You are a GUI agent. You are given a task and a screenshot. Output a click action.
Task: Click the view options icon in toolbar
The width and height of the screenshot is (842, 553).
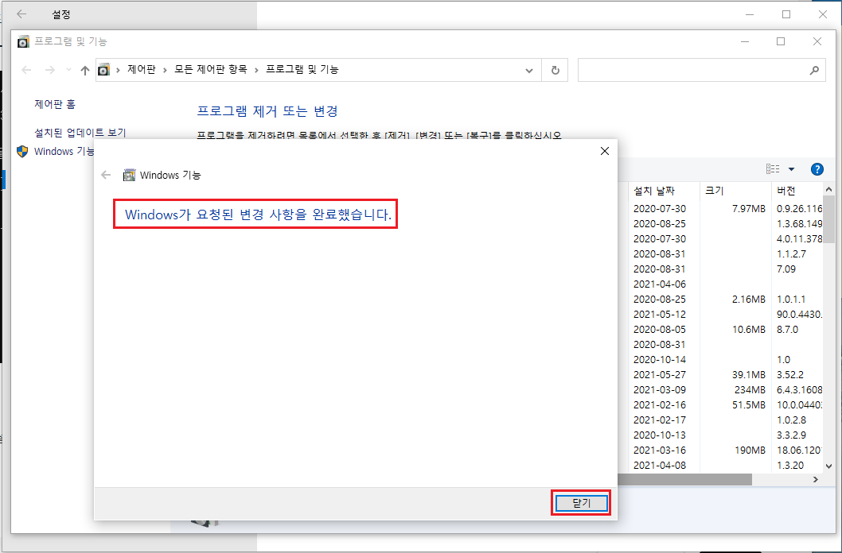tap(773, 169)
